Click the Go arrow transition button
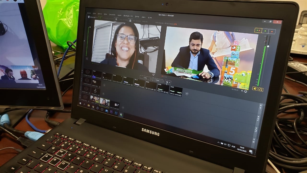307x173 pixels. point(168,82)
